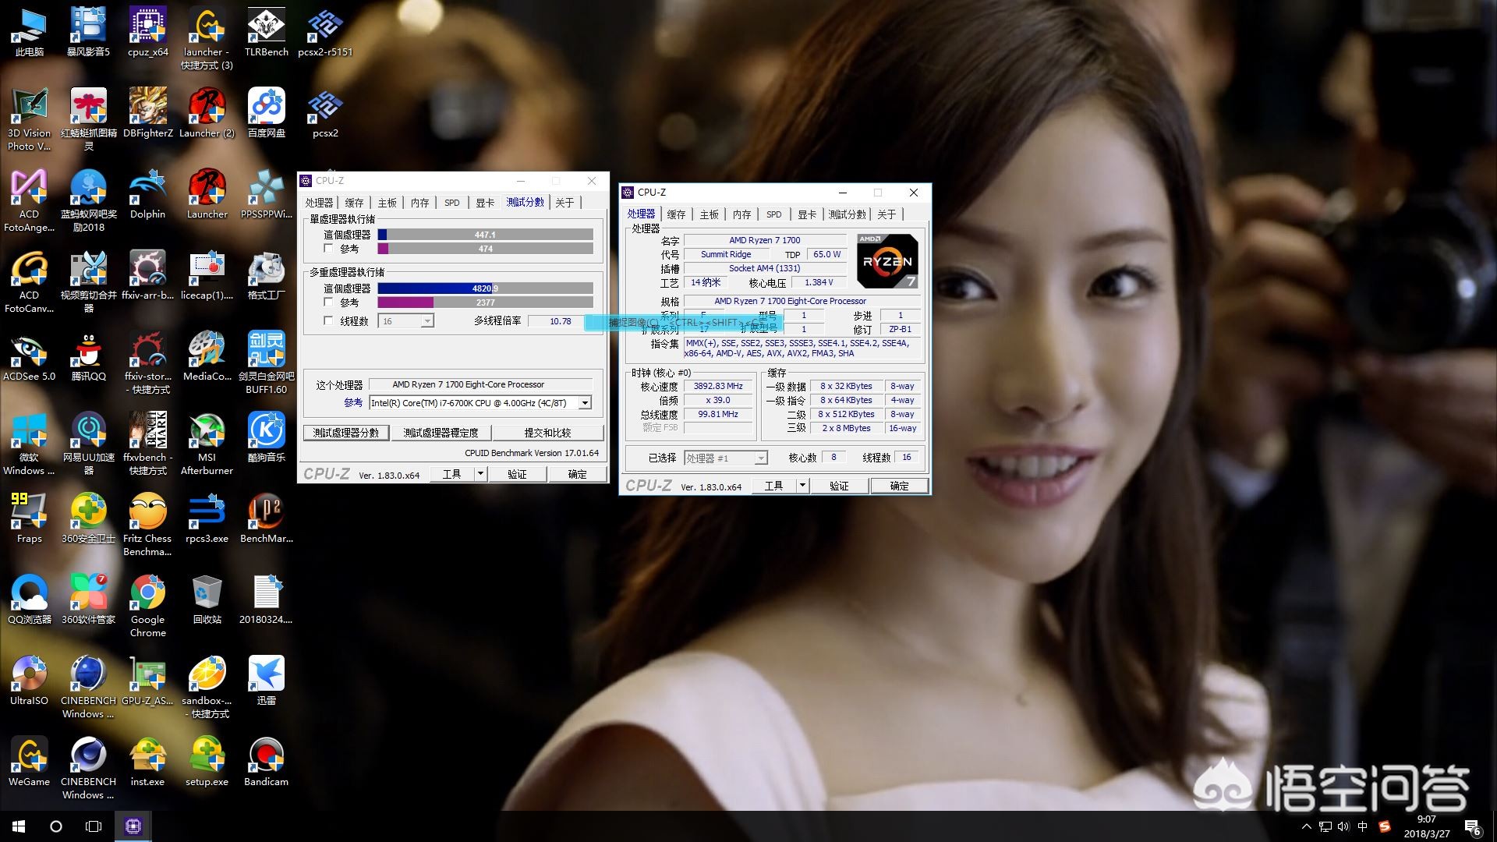Click 验证 button in benchmark window
This screenshot has width=1497, height=842.
click(517, 474)
